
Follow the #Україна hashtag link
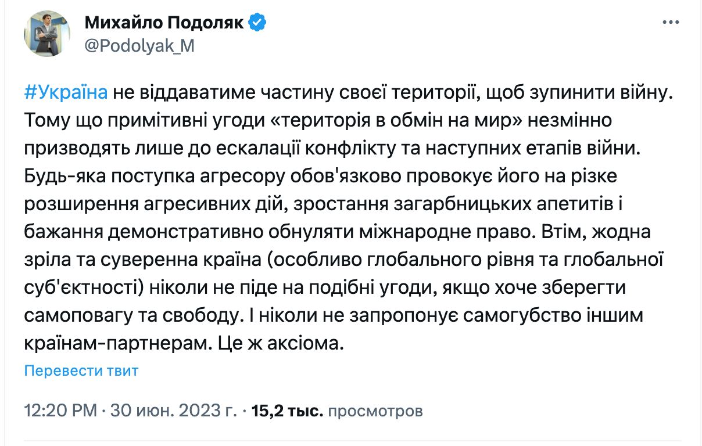66,93
